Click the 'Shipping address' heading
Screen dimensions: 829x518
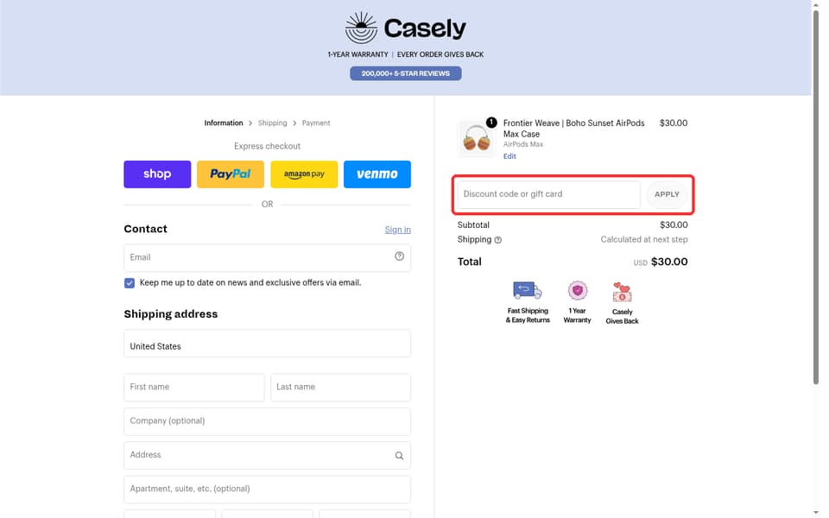coord(171,314)
